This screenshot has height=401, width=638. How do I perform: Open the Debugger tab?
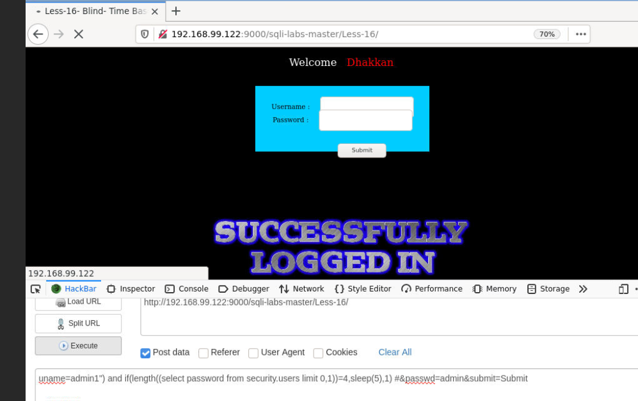(244, 289)
